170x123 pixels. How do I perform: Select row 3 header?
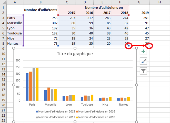3,18
